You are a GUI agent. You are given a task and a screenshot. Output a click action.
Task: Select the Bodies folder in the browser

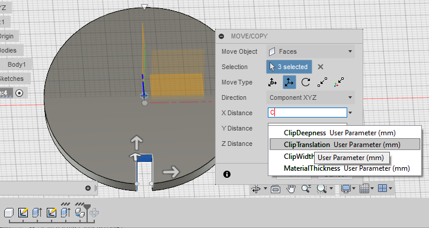click(x=8, y=50)
